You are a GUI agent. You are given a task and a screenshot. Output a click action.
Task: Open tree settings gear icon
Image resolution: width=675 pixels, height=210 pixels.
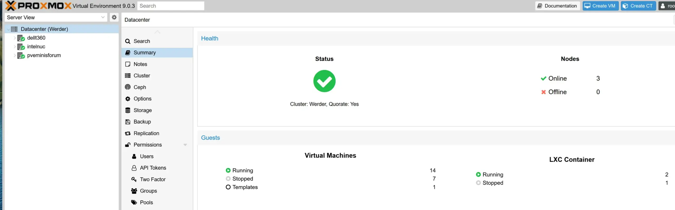pyautogui.click(x=114, y=17)
